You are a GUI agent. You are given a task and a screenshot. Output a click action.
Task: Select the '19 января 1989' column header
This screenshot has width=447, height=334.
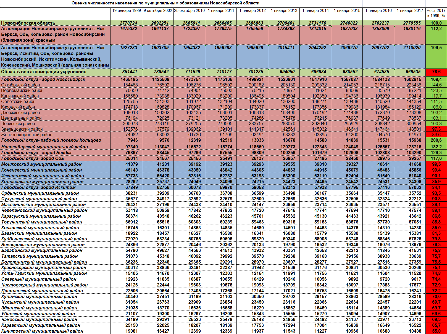click(x=127, y=10)
